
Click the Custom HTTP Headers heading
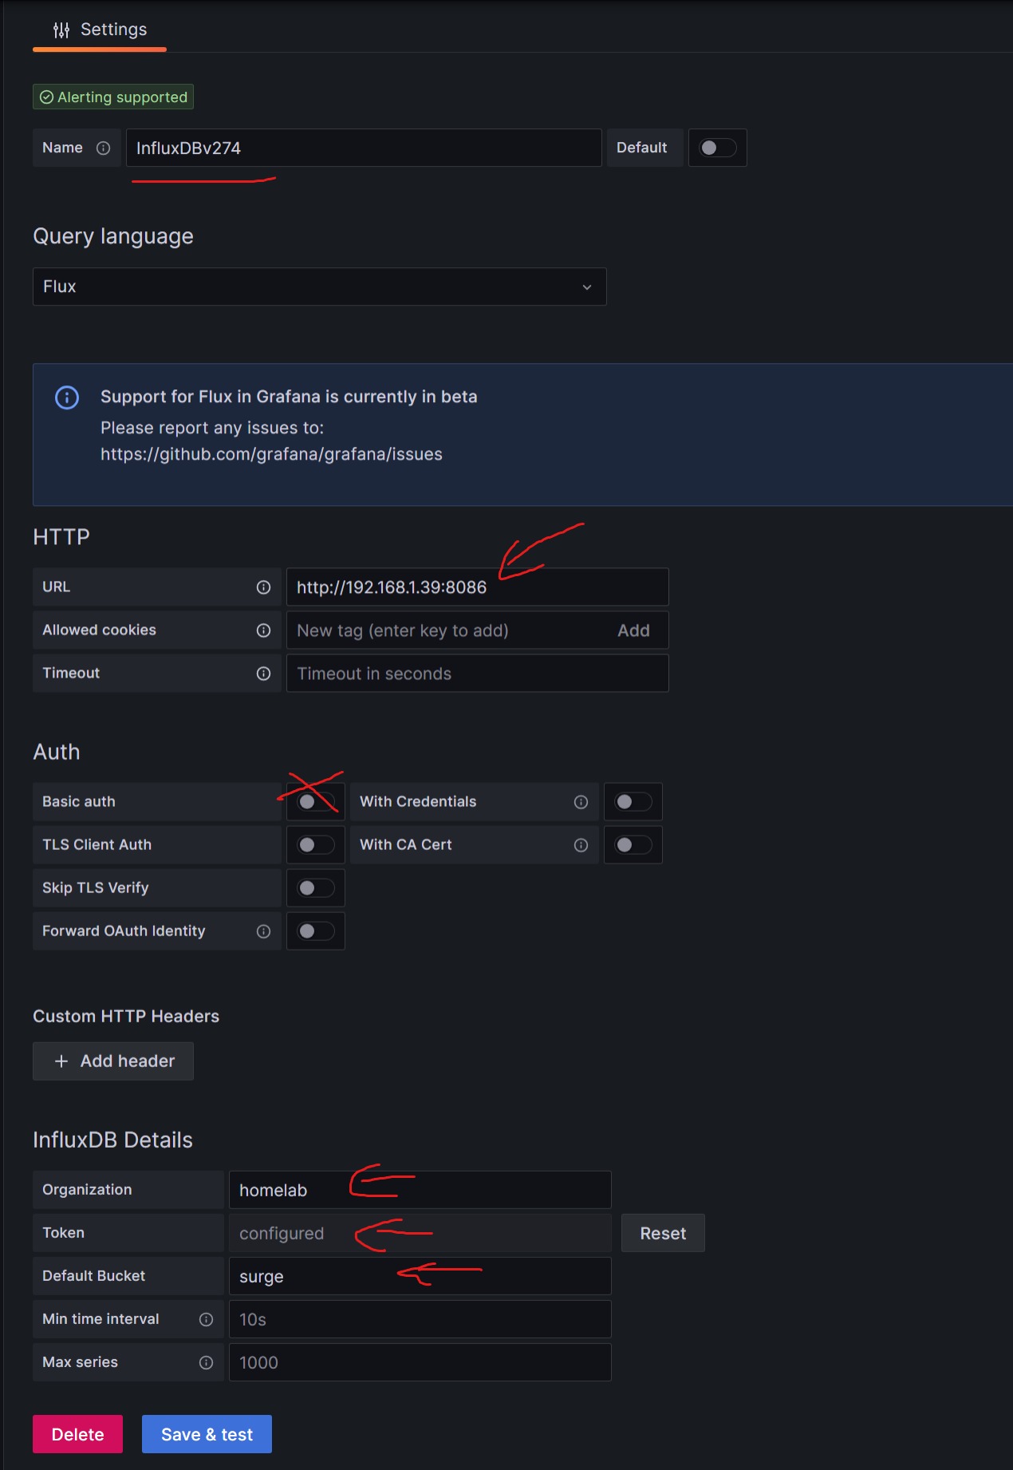pos(126,1016)
